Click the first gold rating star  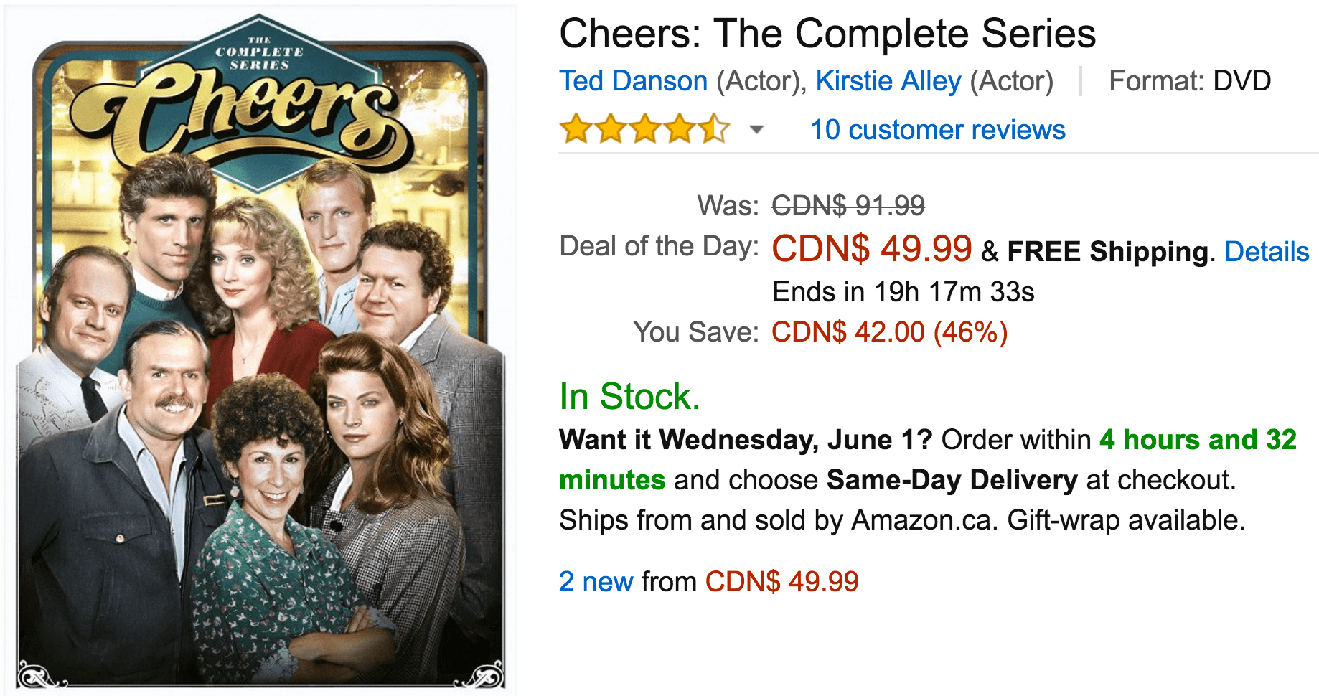pyautogui.click(x=576, y=129)
